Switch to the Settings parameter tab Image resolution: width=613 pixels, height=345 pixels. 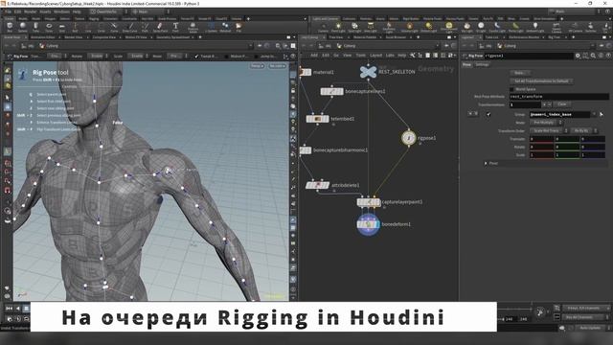[x=482, y=64]
